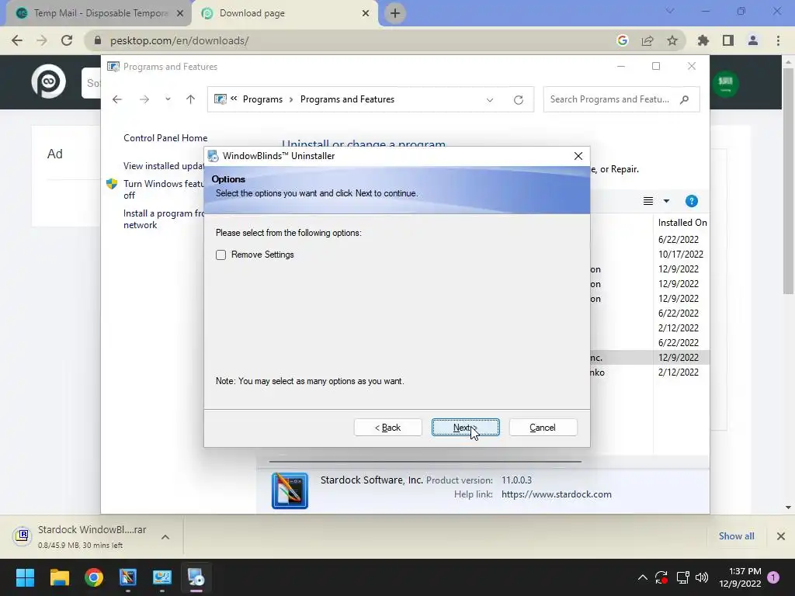Expand the address bar history dropdown
The height and width of the screenshot is (596, 795).
(490, 100)
